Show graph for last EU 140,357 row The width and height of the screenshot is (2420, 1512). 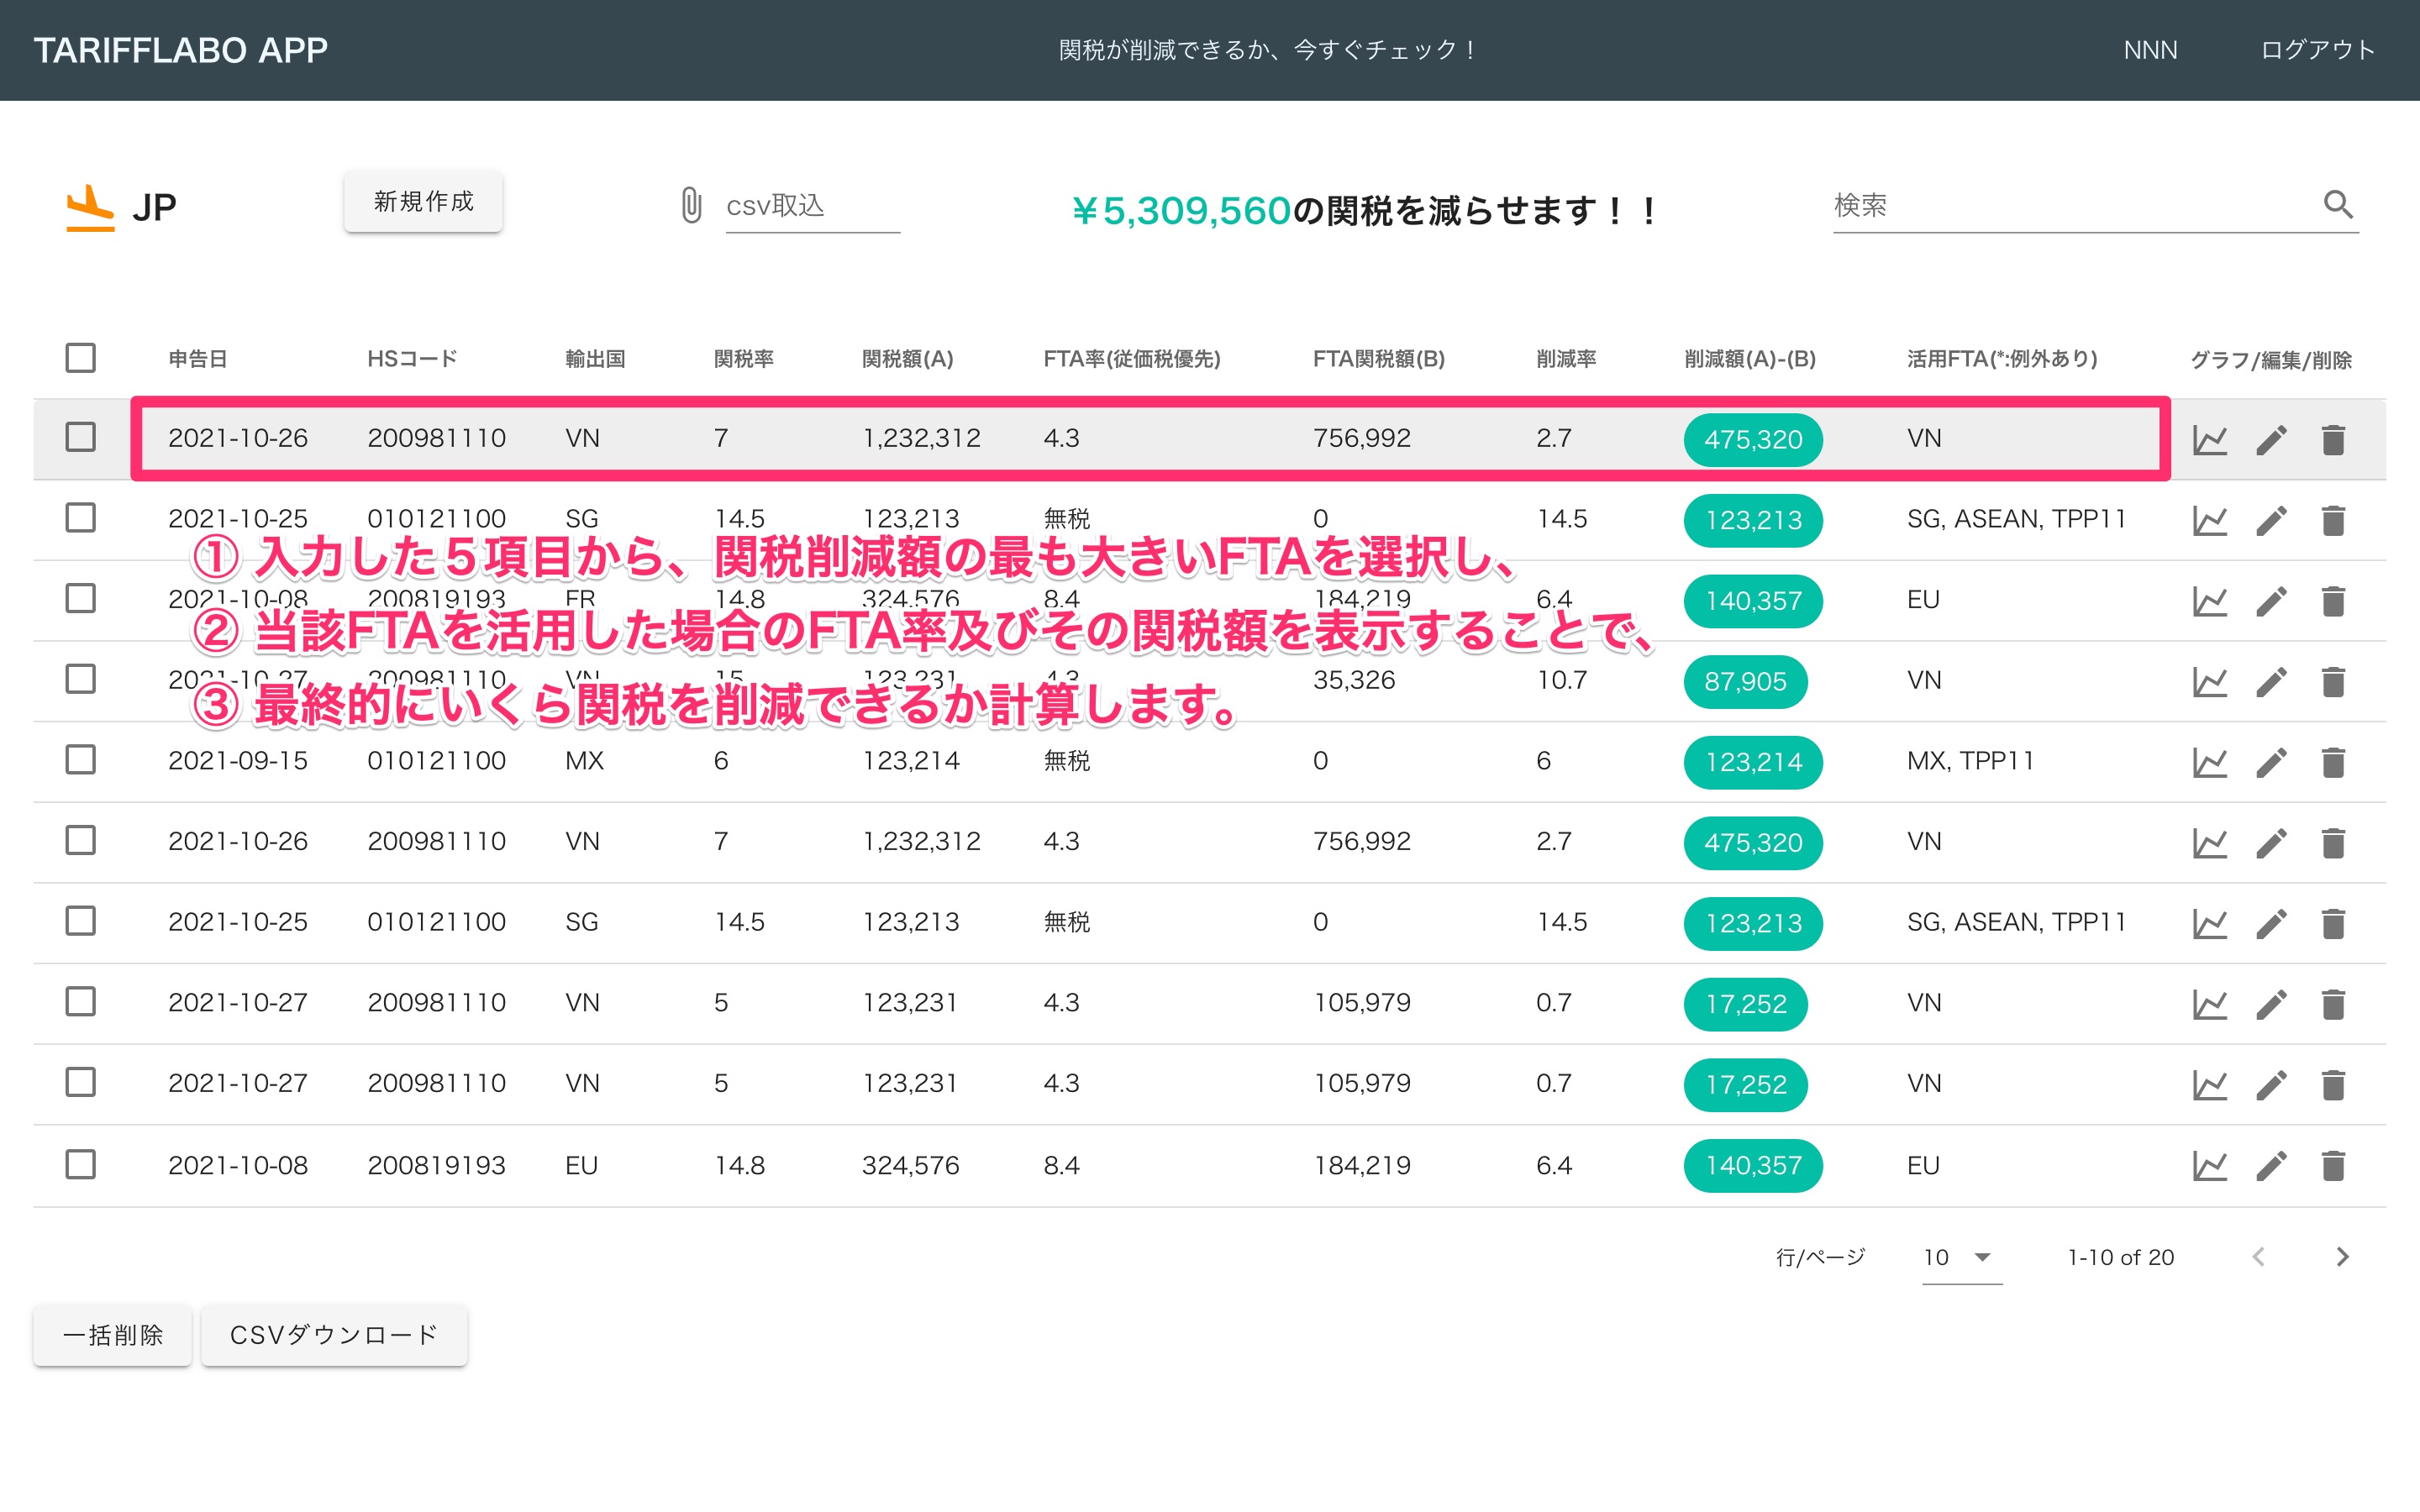coord(2209,1166)
